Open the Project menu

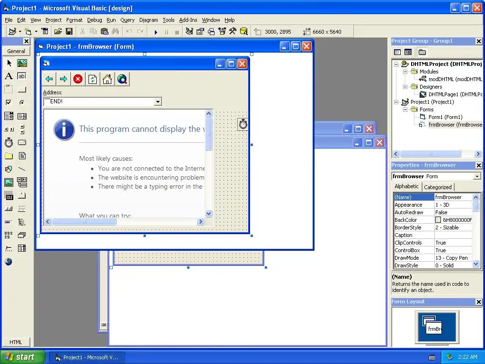[53, 20]
